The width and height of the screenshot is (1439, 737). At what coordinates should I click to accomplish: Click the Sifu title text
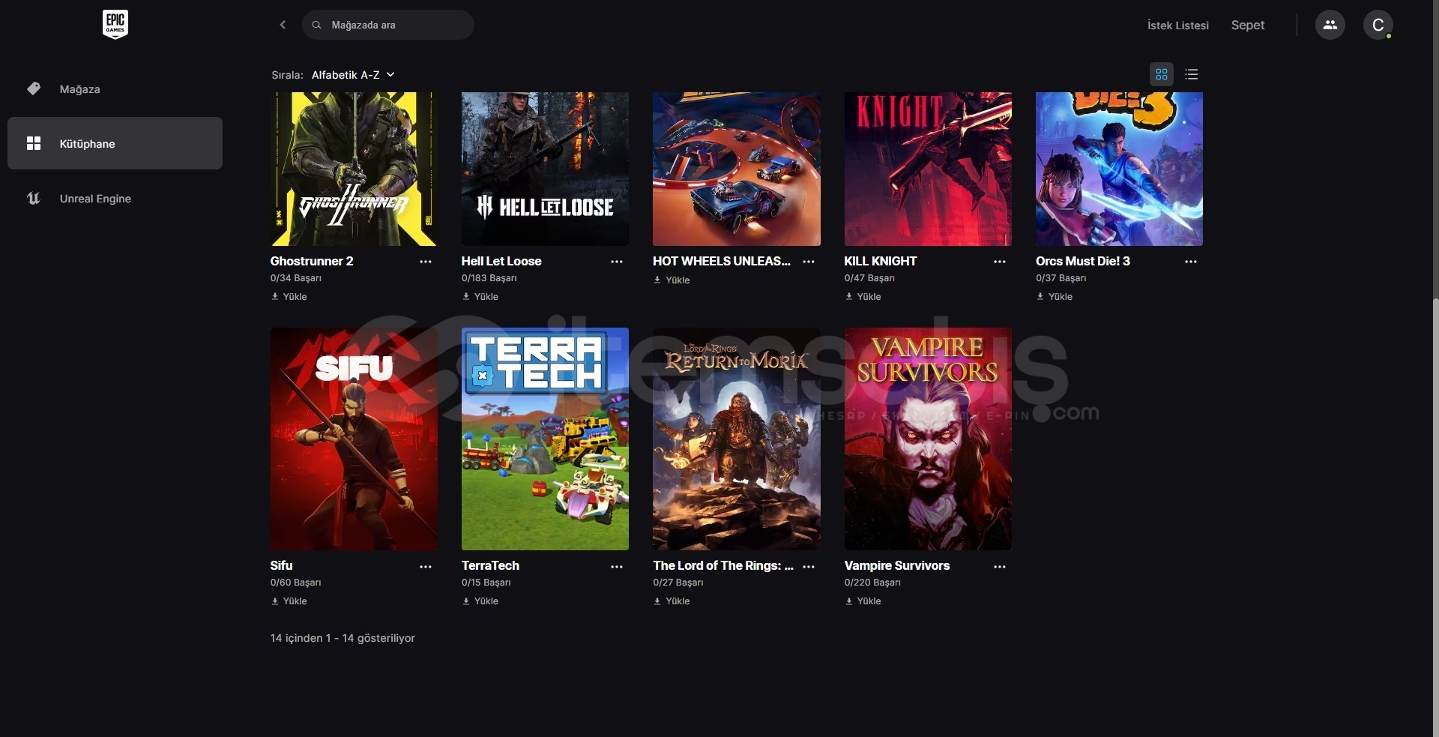pyautogui.click(x=282, y=565)
